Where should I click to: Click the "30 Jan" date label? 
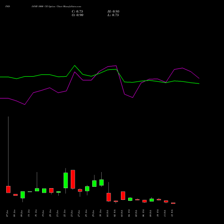coord(100,213)
